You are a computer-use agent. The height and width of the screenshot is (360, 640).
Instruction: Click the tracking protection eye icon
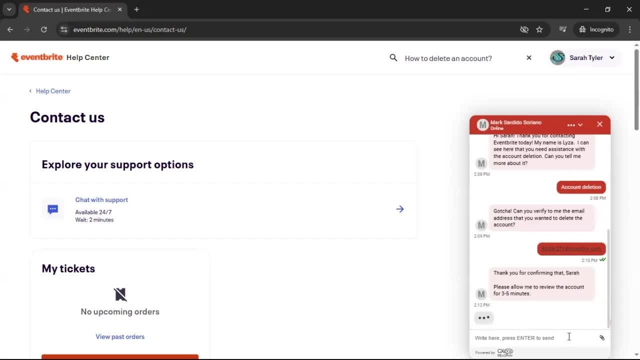pyautogui.click(x=524, y=29)
